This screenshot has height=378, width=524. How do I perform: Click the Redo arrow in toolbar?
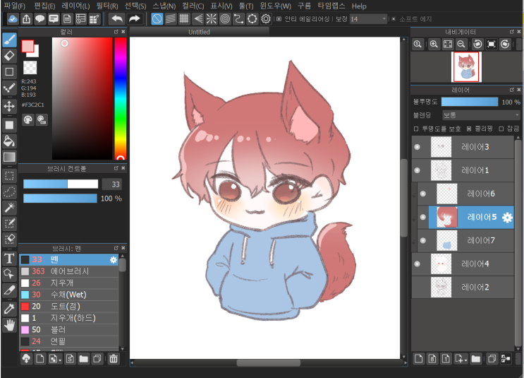point(134,19)
